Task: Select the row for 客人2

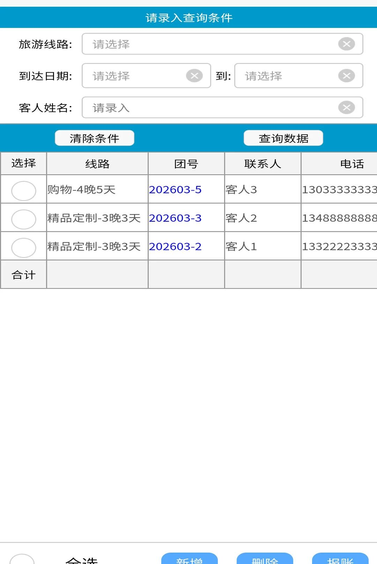Action: click(x=24, y=219)
